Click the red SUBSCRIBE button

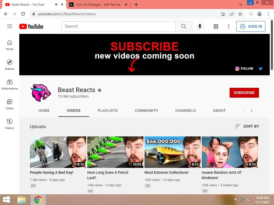[244, 93]
